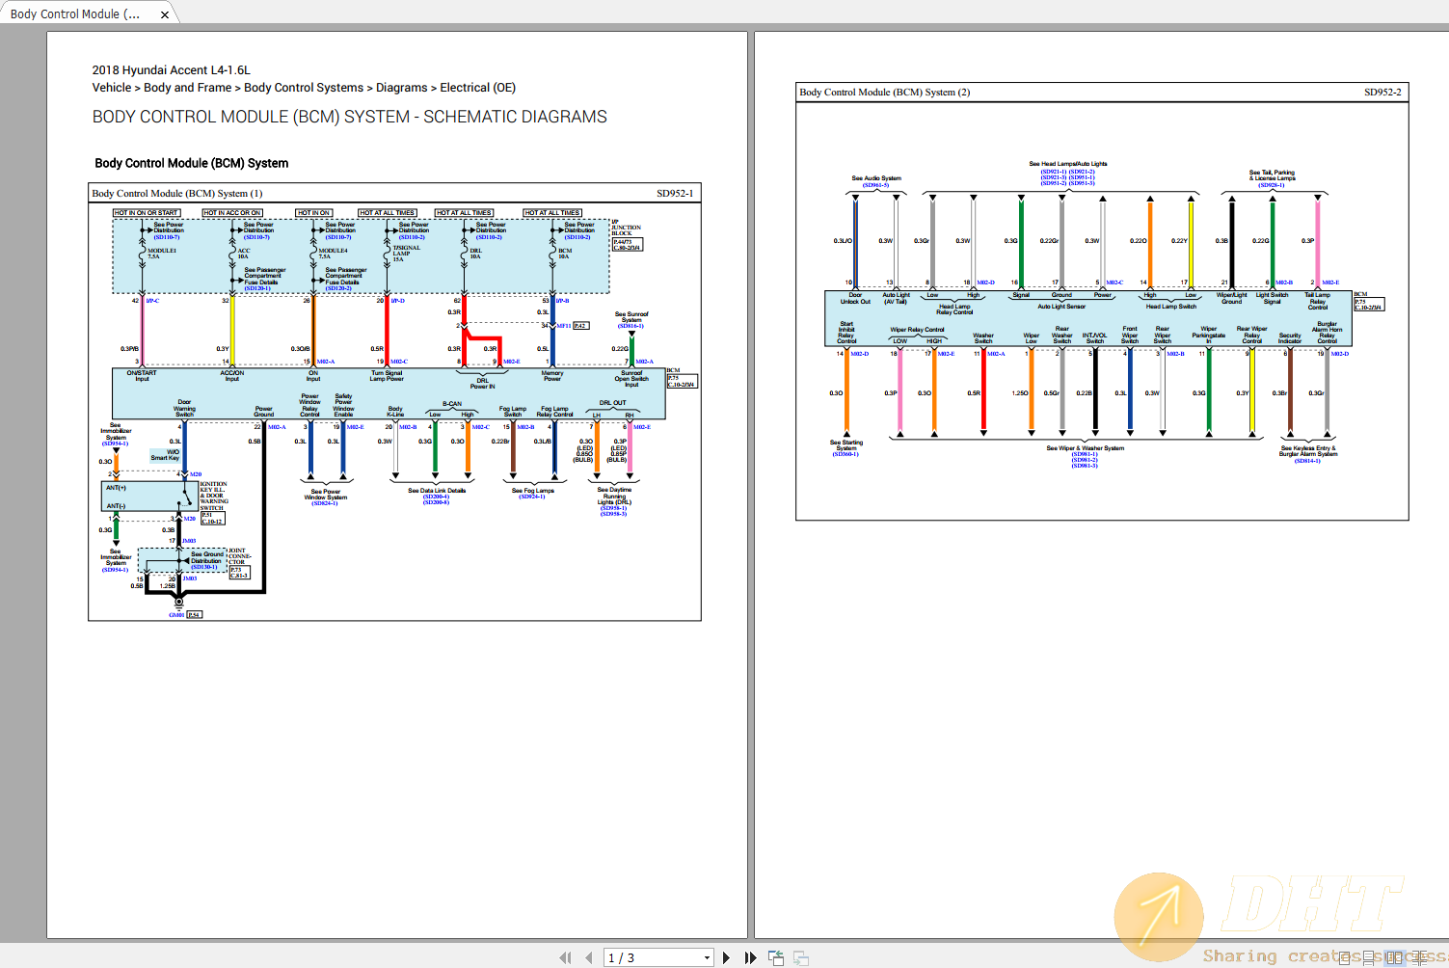Click the Body Control Module (BCM) System (2) title

(885, 93)
